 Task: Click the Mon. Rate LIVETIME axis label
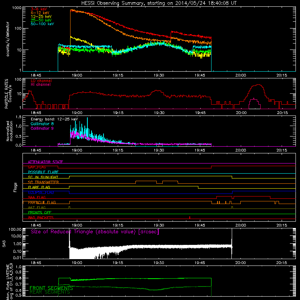coord(9,281)
